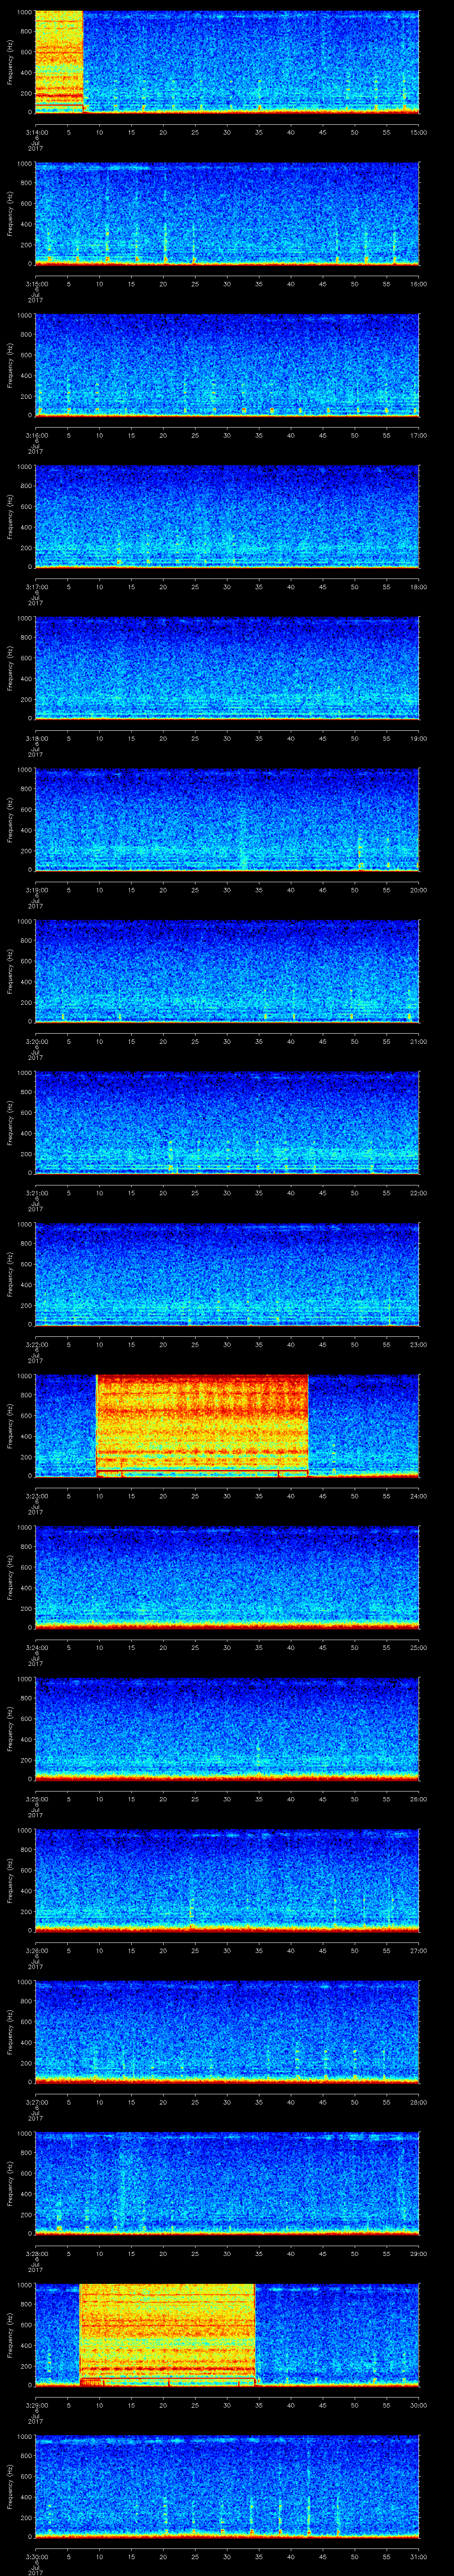This screenshot has height=2576, width=454.
Task: Click the 3:14:00 start time label
Action: click(x=36, y=132)
